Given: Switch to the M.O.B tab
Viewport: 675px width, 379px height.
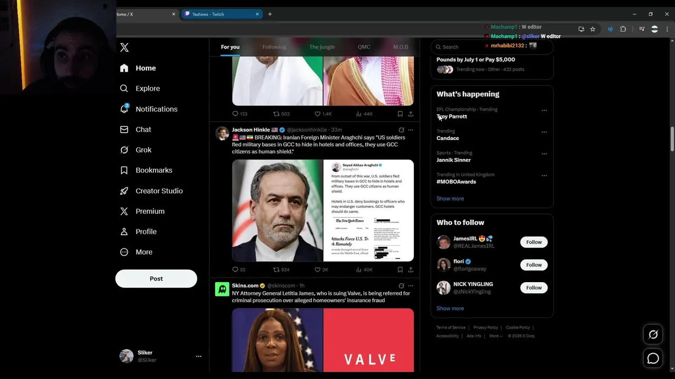Looking at the screenshot, I should [401, 47].
